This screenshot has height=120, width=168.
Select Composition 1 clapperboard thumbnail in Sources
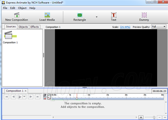click(10, 35)
